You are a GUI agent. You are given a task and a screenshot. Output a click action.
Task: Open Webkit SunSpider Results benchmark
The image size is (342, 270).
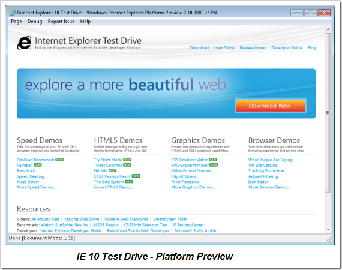tap(64, 225)
